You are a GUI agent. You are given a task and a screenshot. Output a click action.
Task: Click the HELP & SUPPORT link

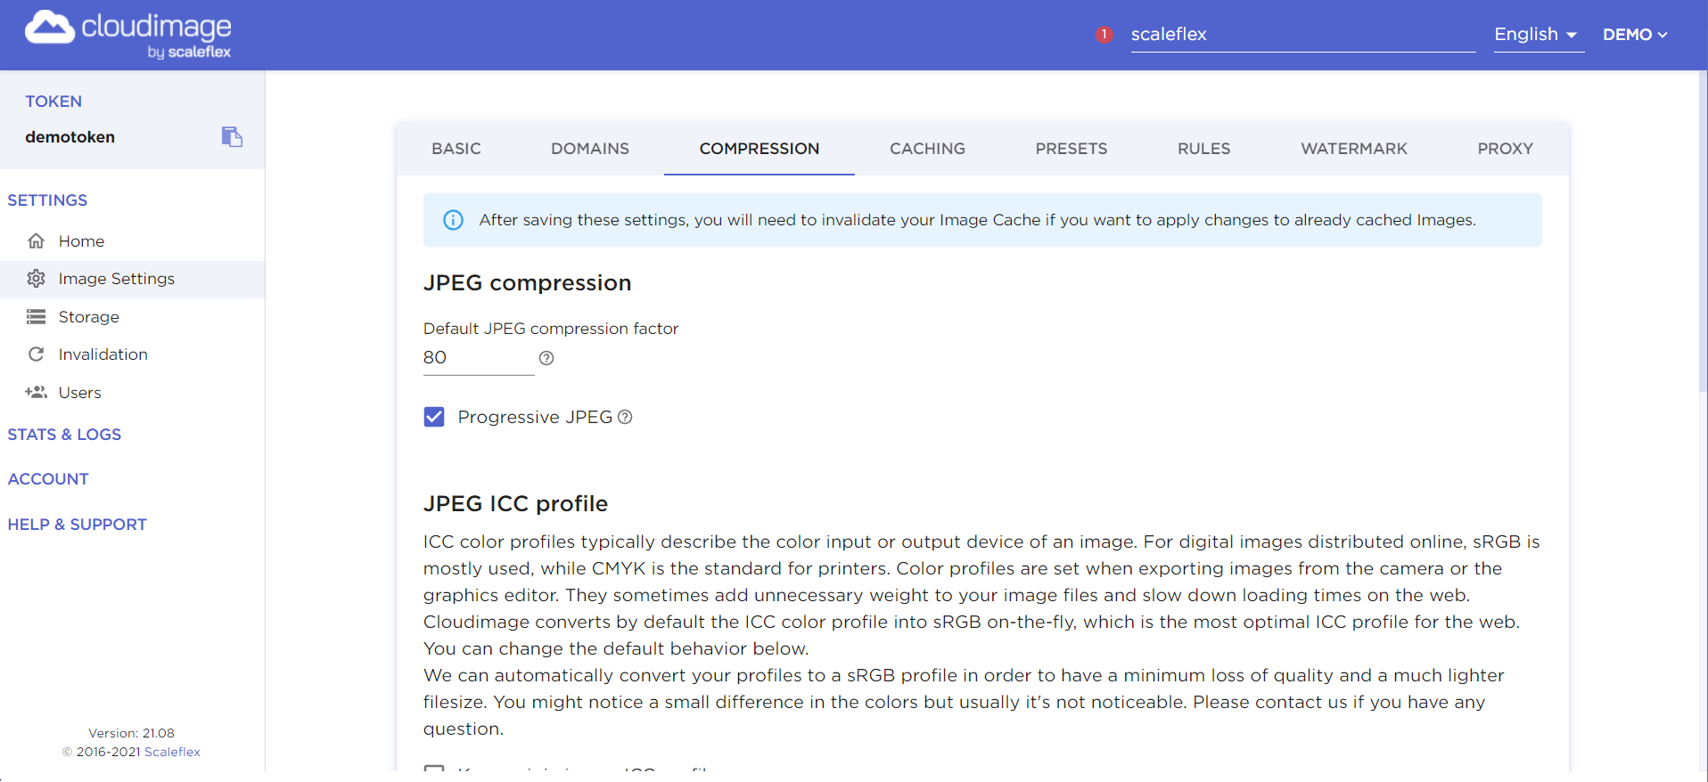[78, 525]
